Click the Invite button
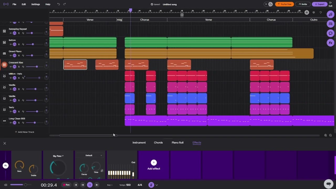336x189 pixels. 303,4
